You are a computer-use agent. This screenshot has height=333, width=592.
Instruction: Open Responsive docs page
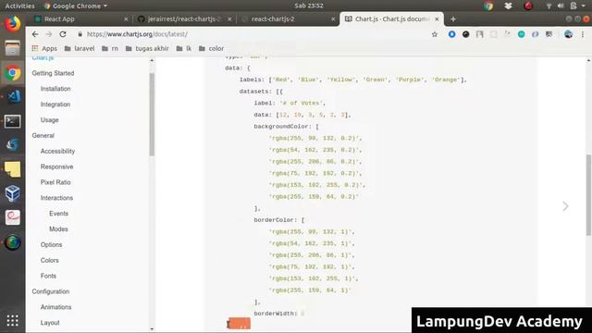click(x=56, y=166)
